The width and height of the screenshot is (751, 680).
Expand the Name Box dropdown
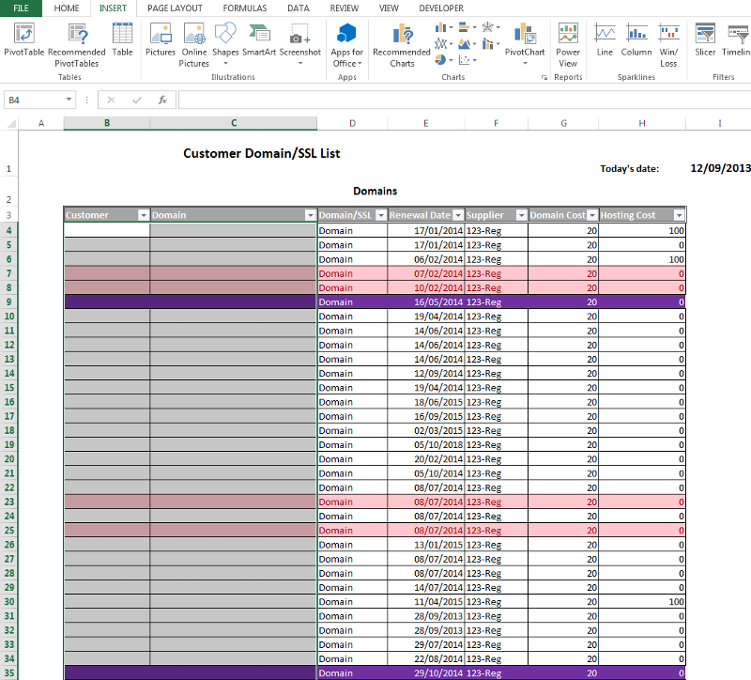point(69,100)
